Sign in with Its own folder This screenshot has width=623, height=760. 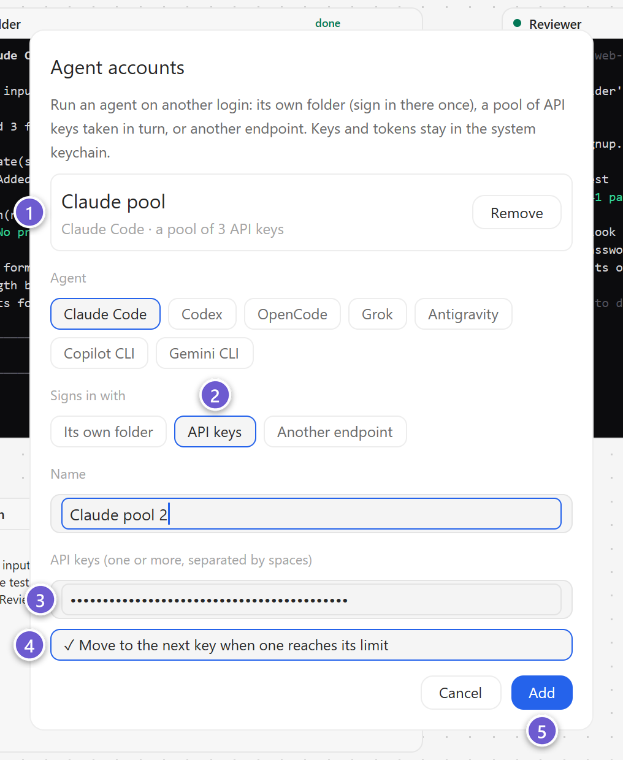[x=109, y=431]
